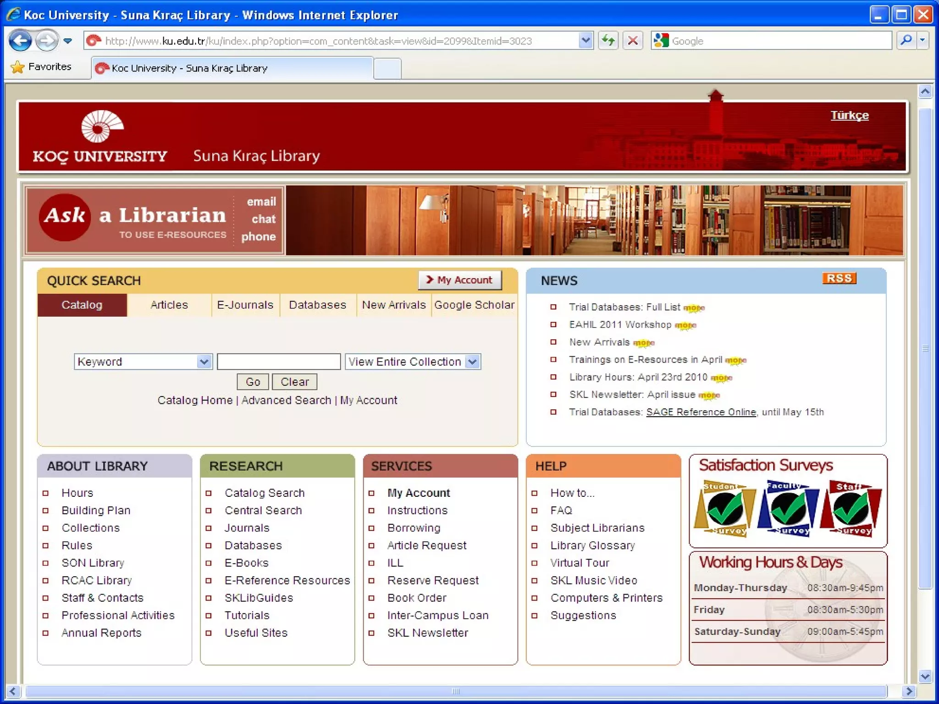
Task: Expand search provider options arrow
Action: (x=922, y=41)
